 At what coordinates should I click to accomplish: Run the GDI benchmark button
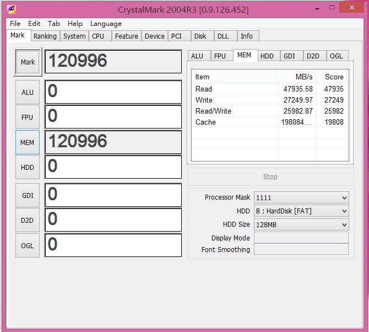click(x=28, y=195)
